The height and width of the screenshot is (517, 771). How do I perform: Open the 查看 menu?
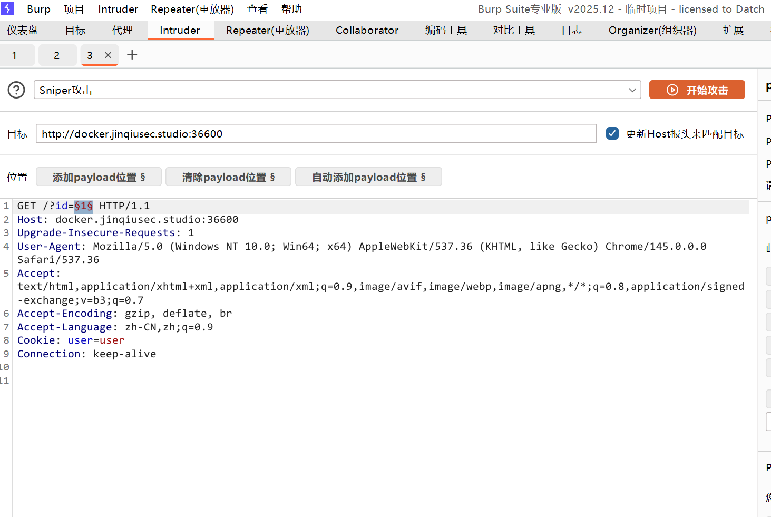point(257,9)
